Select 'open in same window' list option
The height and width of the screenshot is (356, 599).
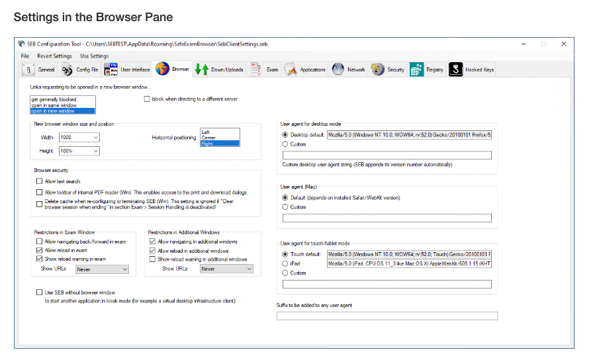[63, 105]
